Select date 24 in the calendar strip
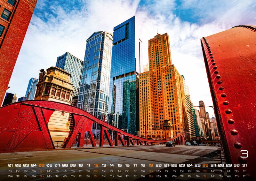The width and height of the screenshot is (256, 181). coord(190,165)
